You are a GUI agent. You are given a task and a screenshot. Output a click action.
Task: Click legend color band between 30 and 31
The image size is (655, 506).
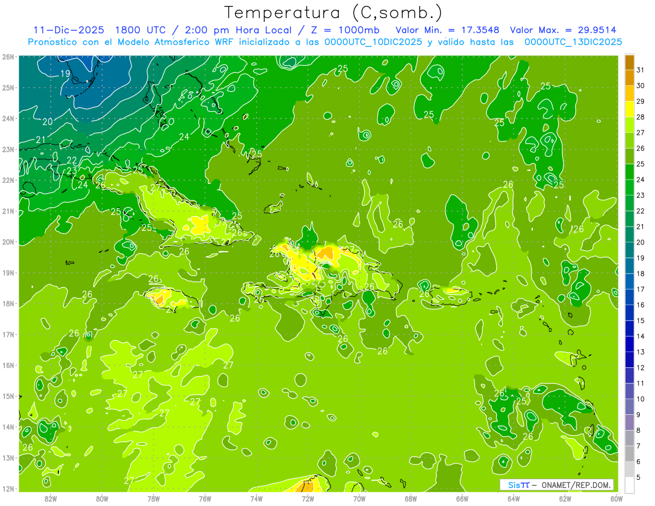[629, 78]
